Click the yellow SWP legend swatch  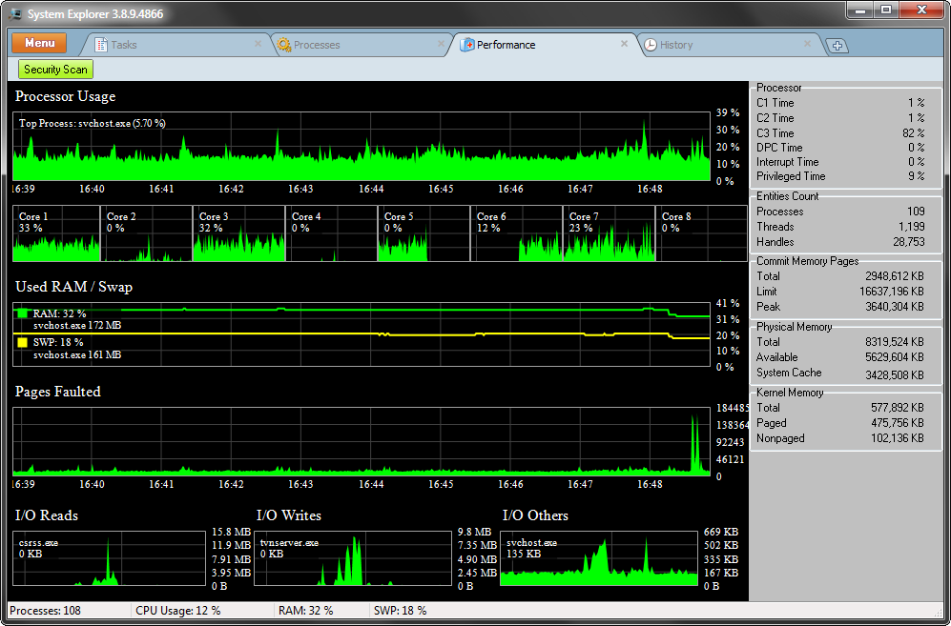click(23, 342)
